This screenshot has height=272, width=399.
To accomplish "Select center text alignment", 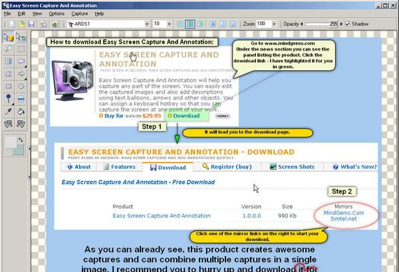I will tap(190, 24).
